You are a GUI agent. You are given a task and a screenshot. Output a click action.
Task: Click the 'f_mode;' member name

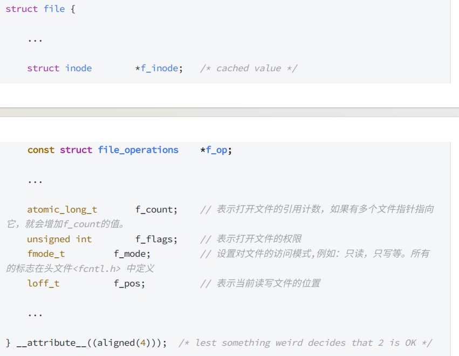132,254
